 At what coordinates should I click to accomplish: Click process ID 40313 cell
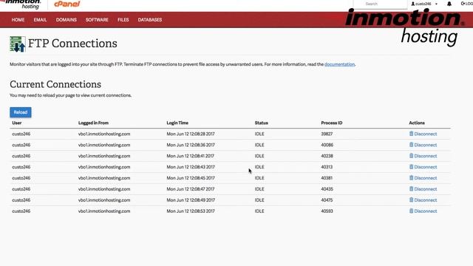327,167
